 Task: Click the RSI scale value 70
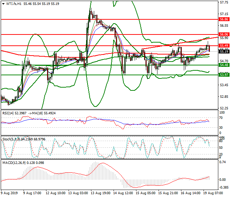tap(221, 118)
